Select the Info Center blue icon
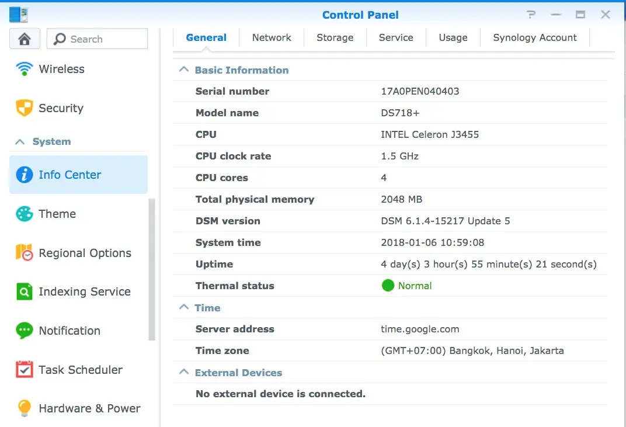Screen dimensions: 626x427 pos(24,175)
